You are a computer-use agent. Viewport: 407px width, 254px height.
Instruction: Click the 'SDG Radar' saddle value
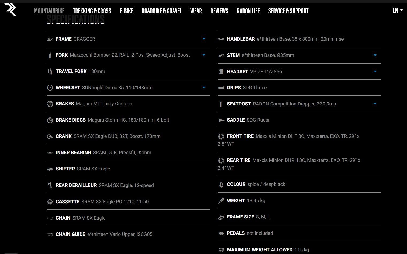258,120
